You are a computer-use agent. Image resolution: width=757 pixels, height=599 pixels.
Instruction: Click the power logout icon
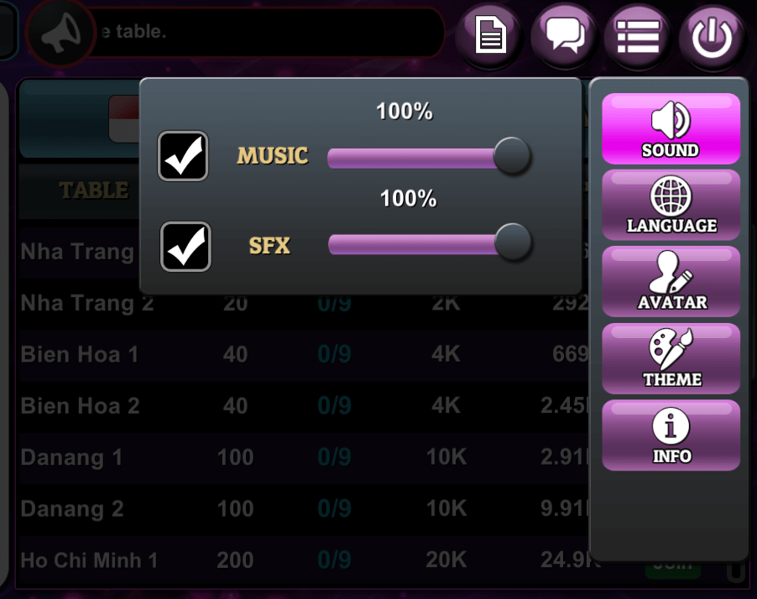pyautogui.click(x=713, y=36)
